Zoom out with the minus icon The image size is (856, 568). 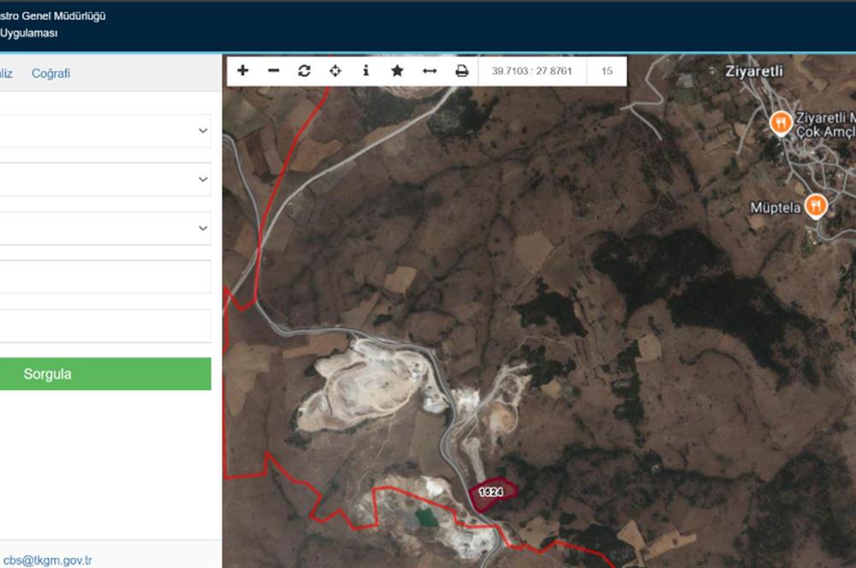click(x=274, y=70)
